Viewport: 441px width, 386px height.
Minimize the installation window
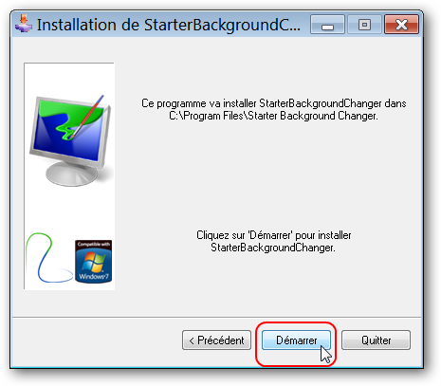pos(327,25)
